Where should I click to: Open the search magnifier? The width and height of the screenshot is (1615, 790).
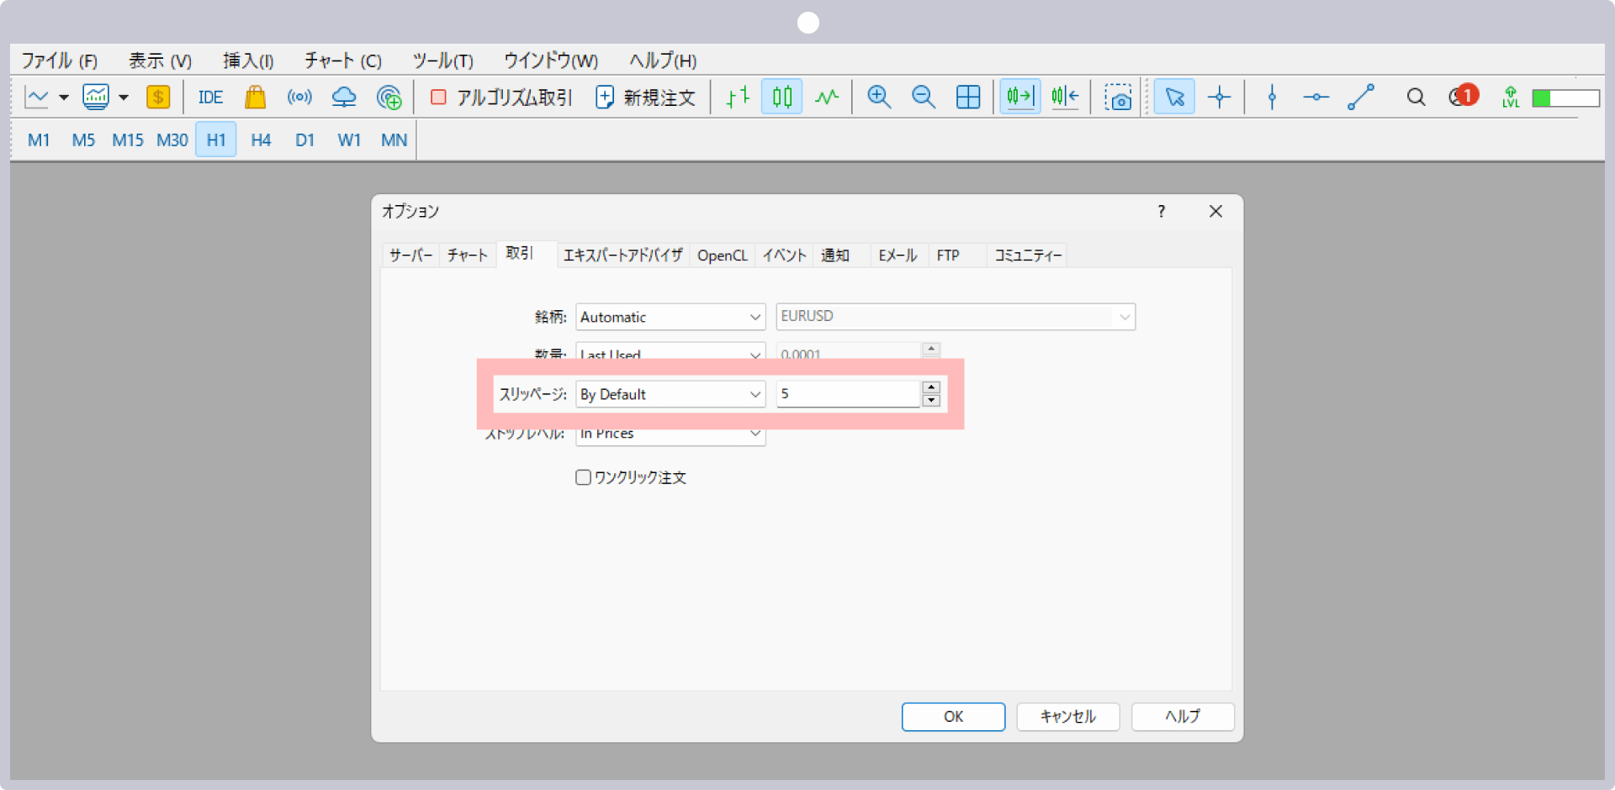(1416, 97)
